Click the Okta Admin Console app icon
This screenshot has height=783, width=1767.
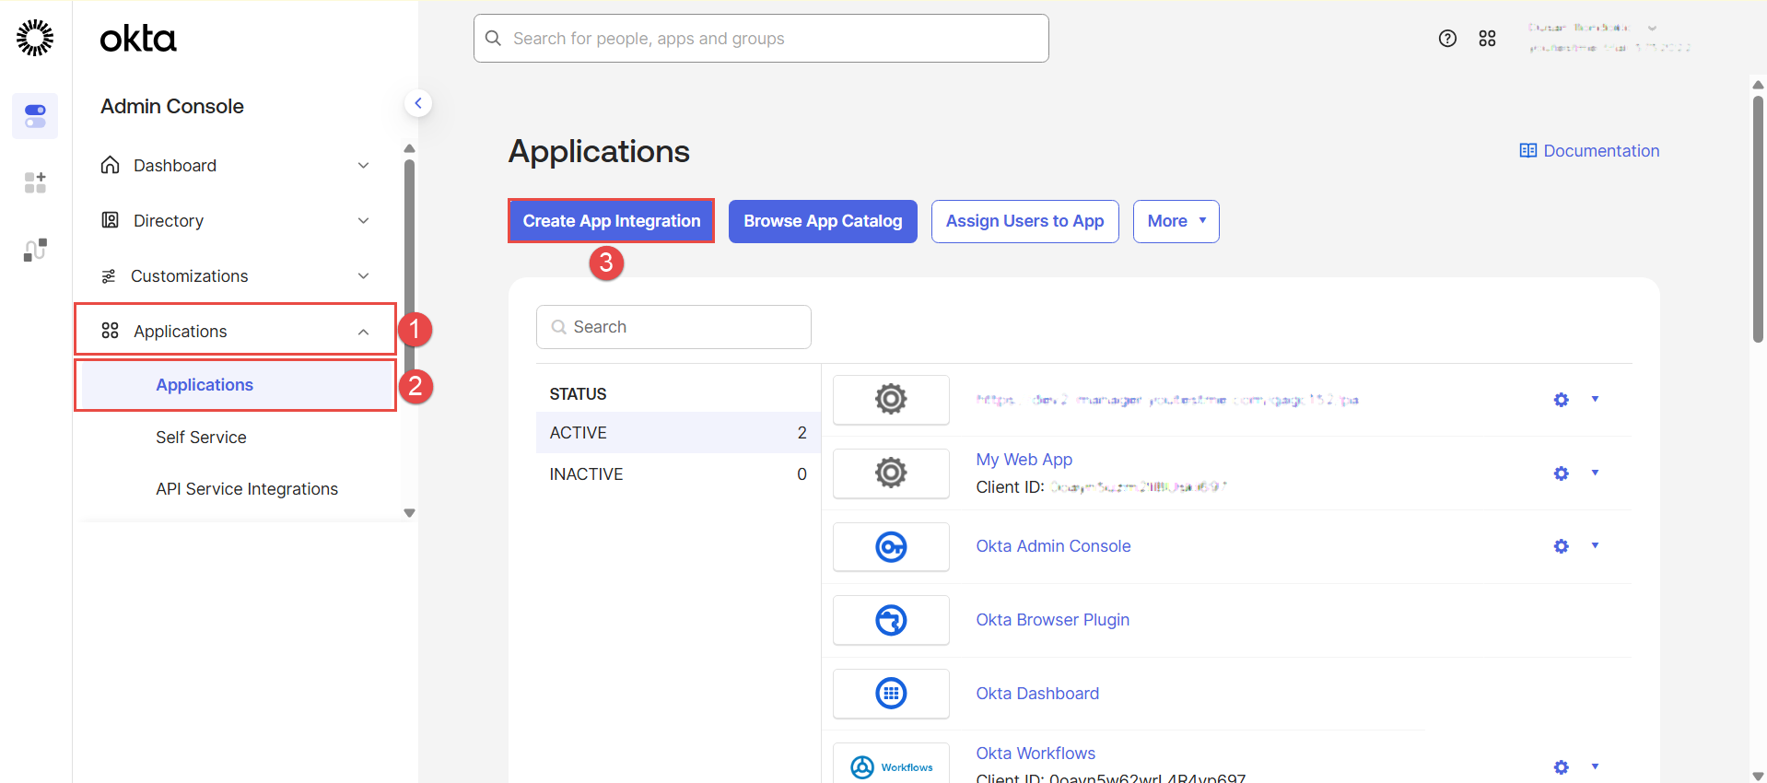[x=890, y=547]
